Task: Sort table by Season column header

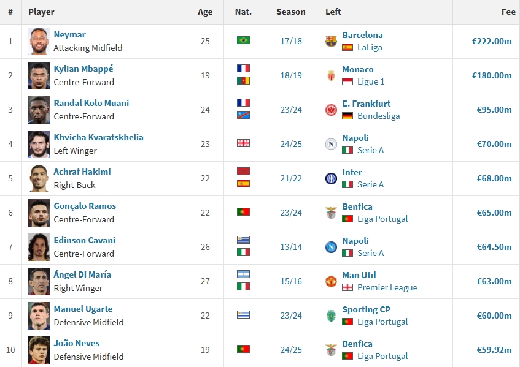Action: (291, 12)
